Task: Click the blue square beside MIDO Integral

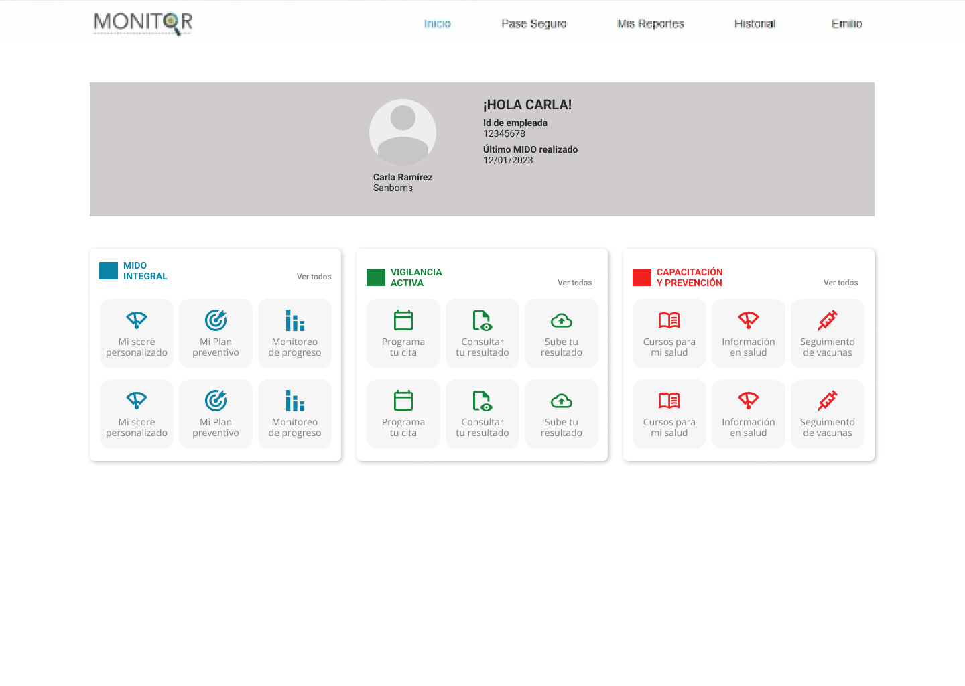Action: click(x=109, y=271)
